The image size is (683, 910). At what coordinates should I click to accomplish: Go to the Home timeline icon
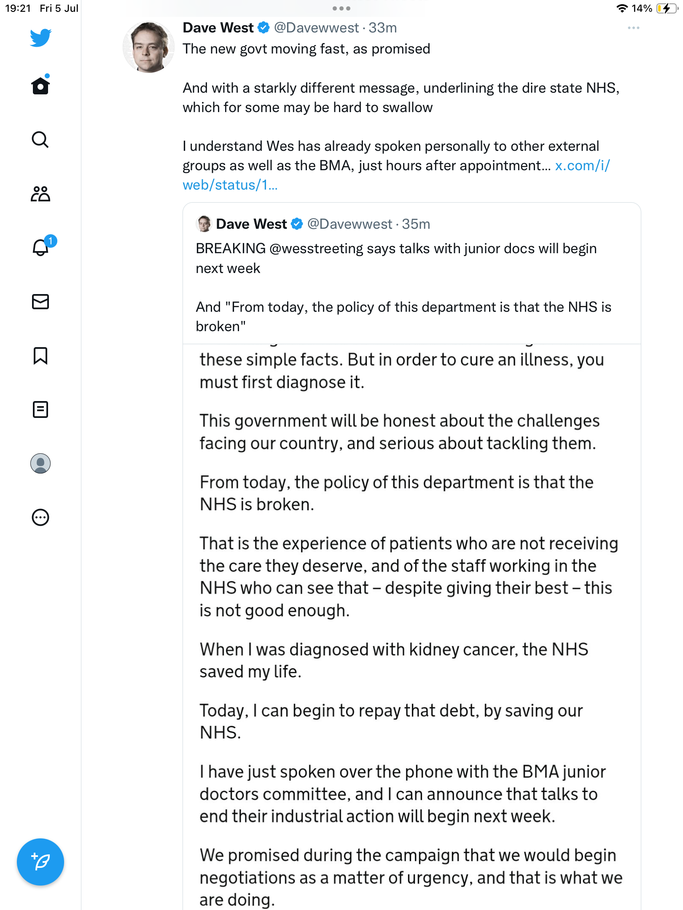pos(40,86)
